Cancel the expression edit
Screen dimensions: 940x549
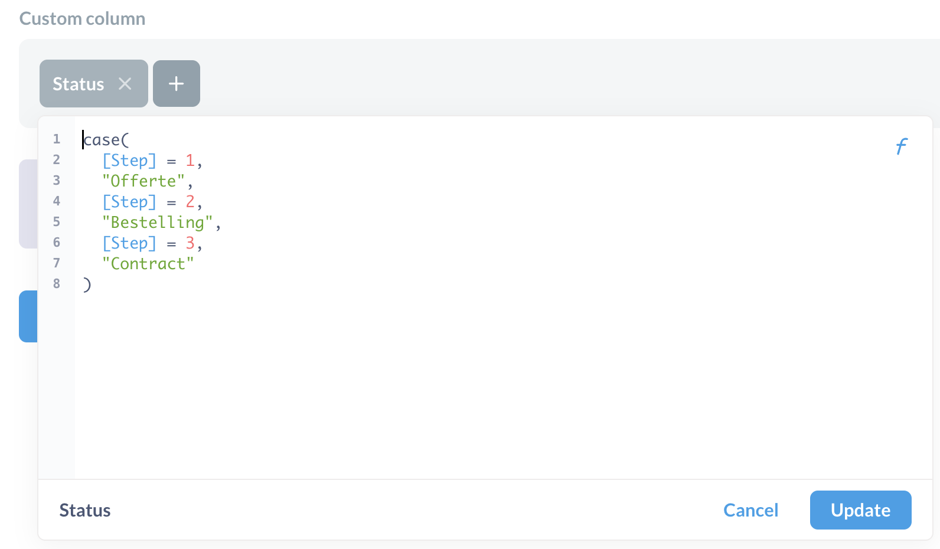point(750,510)
